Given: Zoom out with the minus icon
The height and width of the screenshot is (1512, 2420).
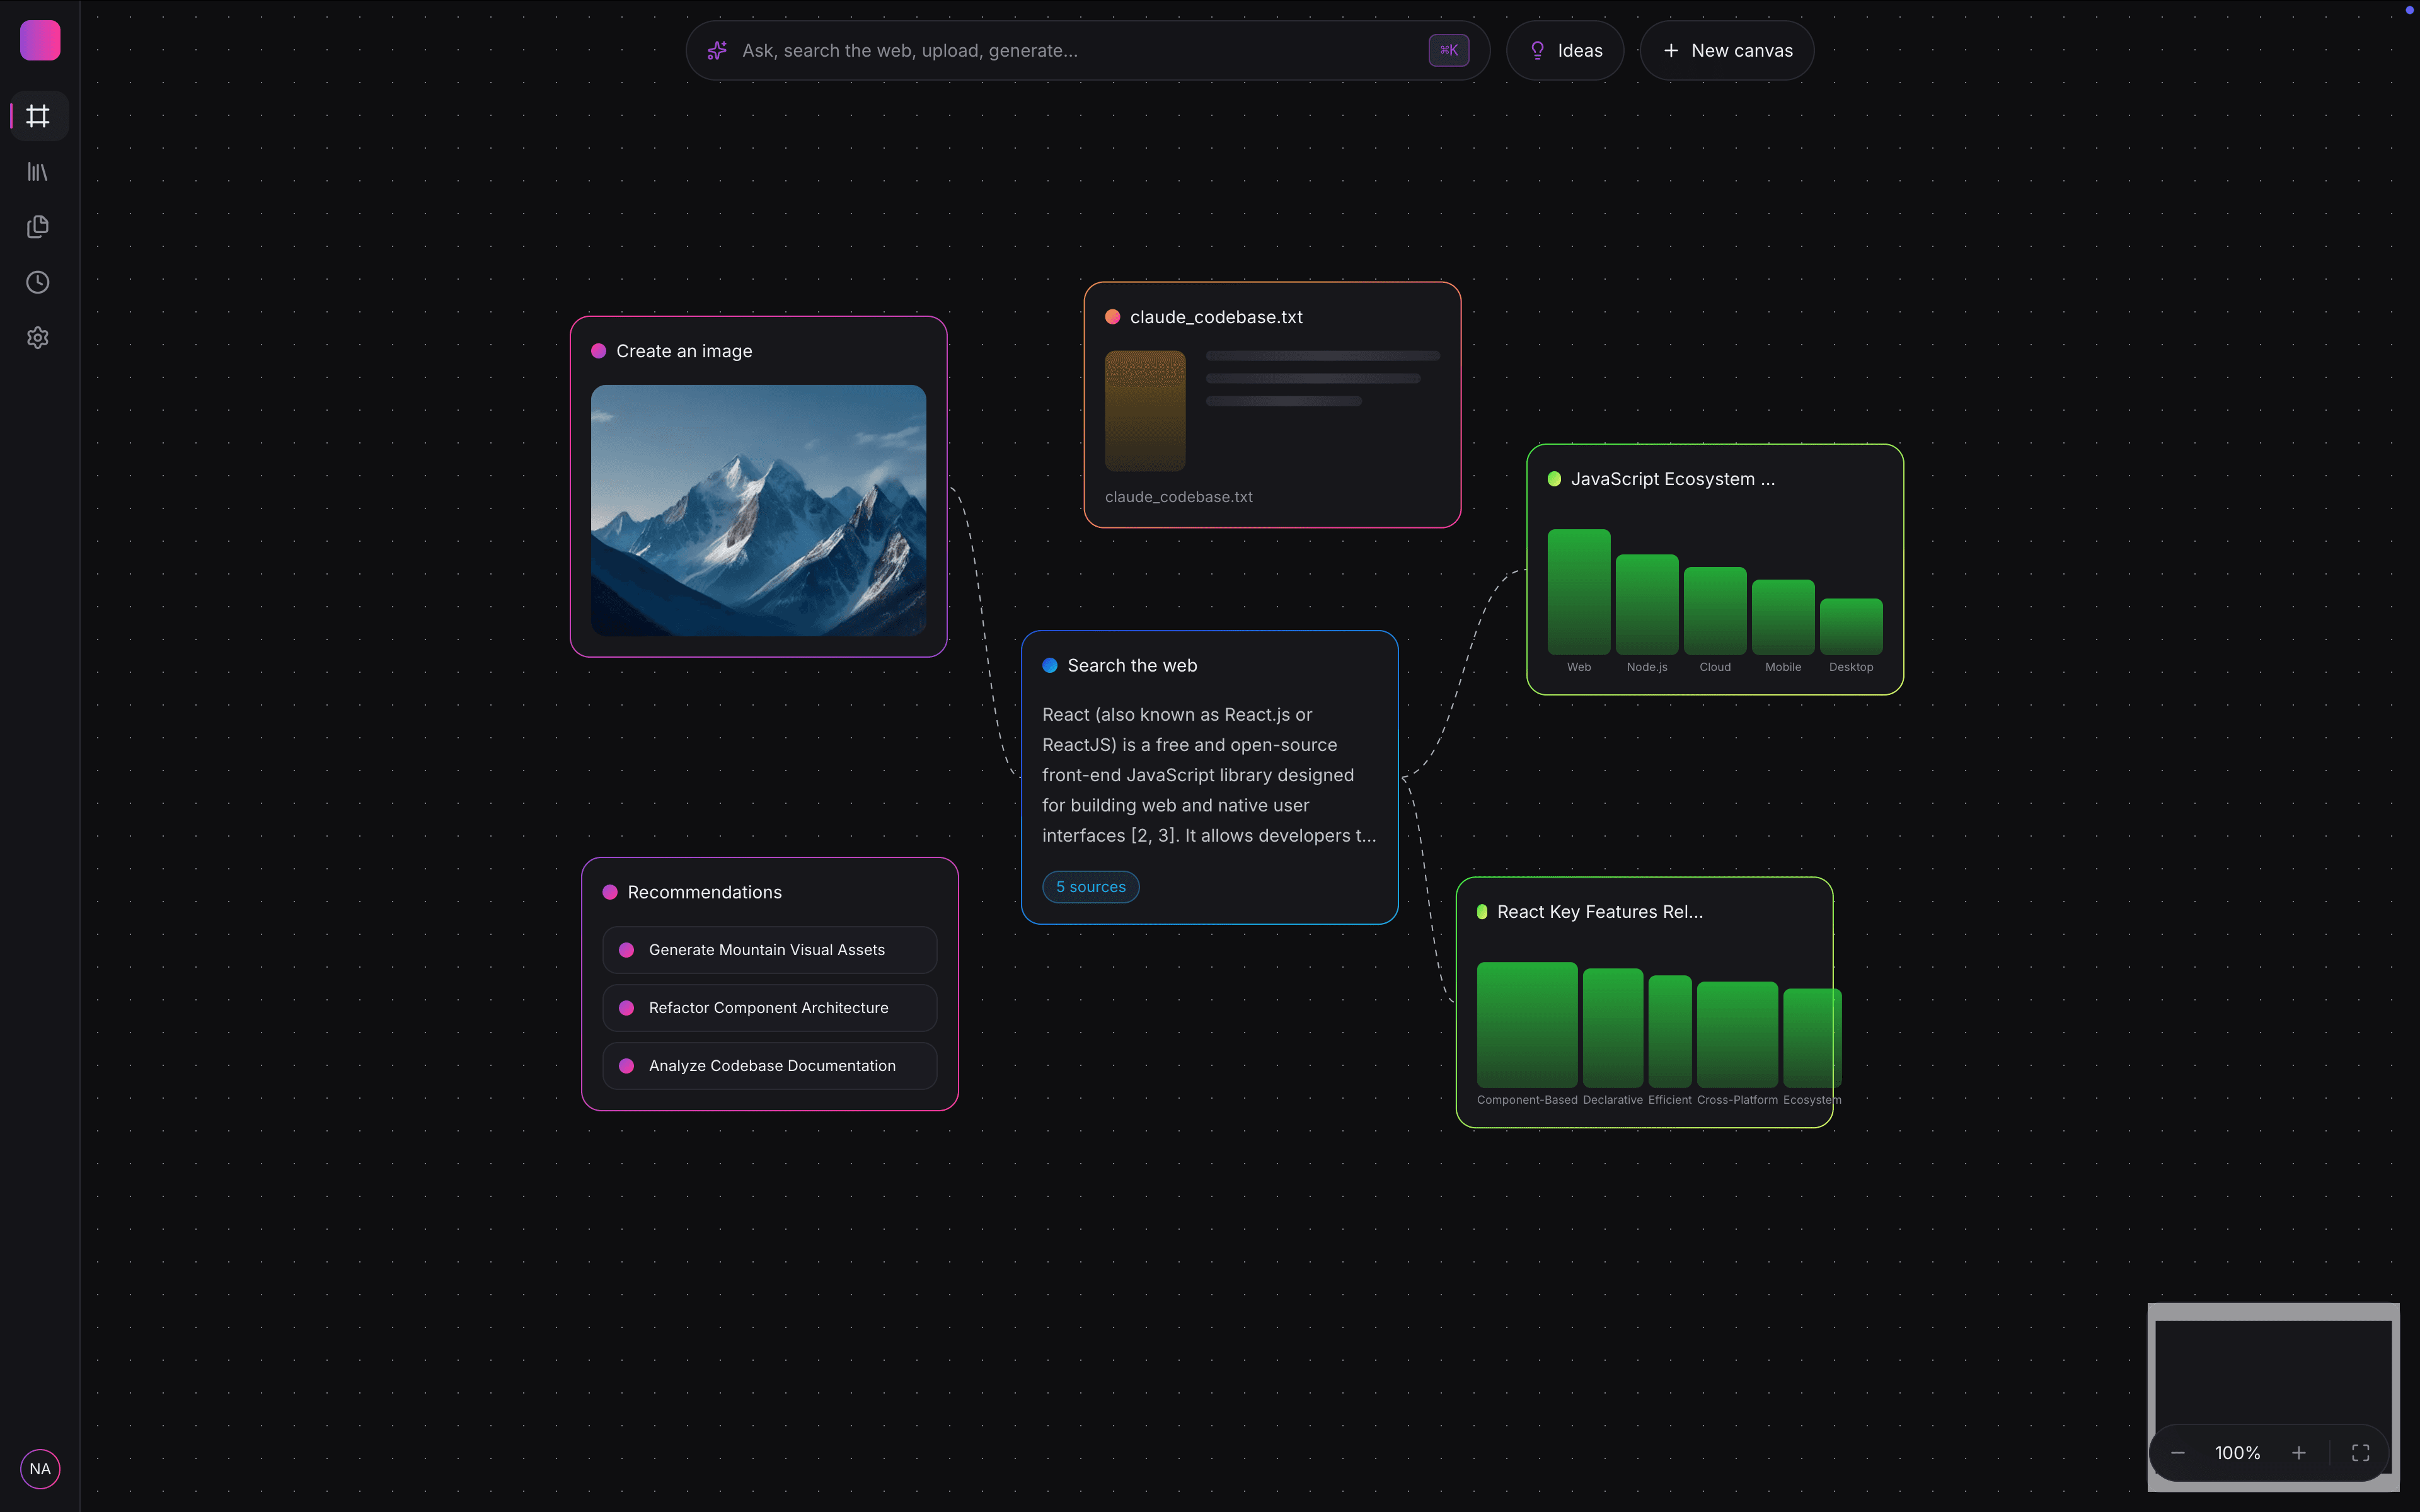Looking at the screenshot, I should (x=2178, y=1453).
